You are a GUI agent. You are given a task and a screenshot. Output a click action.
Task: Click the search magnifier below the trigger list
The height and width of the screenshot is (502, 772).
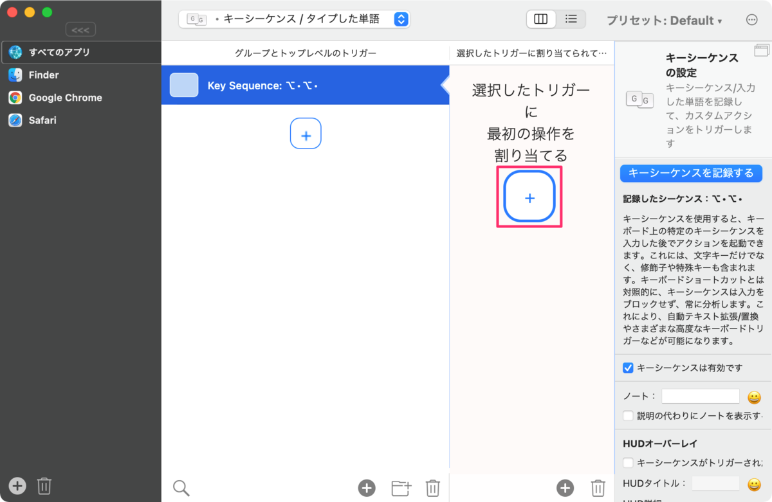point(181,487)
